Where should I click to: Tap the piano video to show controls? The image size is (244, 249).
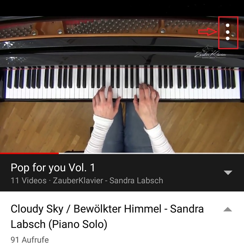[122, 84]
